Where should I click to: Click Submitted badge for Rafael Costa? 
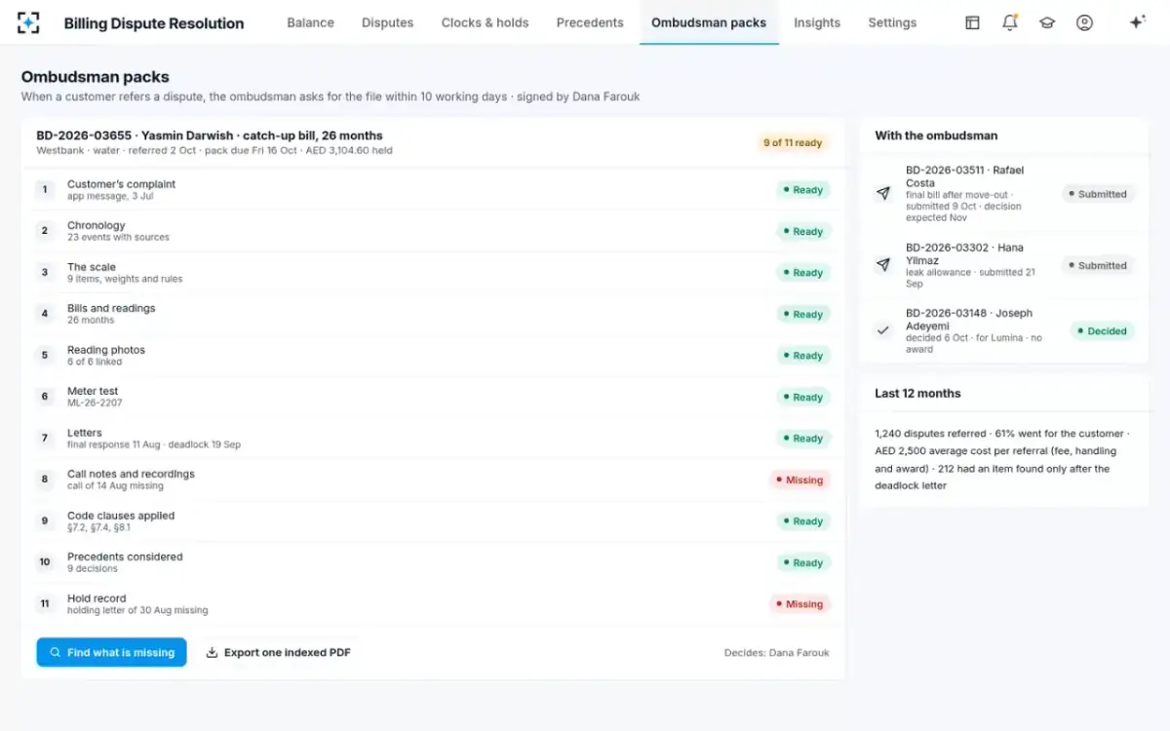click(1097, 194)
